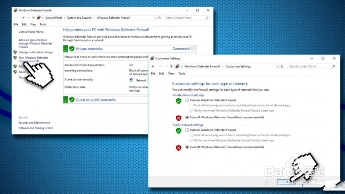This screenshot has height=194, width=345.
Task: Click green shield icon under Public network settings
Action: pyautogui.click(x=178, y=131)
